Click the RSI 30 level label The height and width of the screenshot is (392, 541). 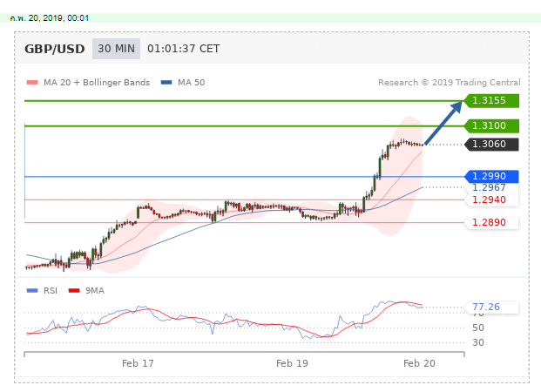click(x=478, y=342)
